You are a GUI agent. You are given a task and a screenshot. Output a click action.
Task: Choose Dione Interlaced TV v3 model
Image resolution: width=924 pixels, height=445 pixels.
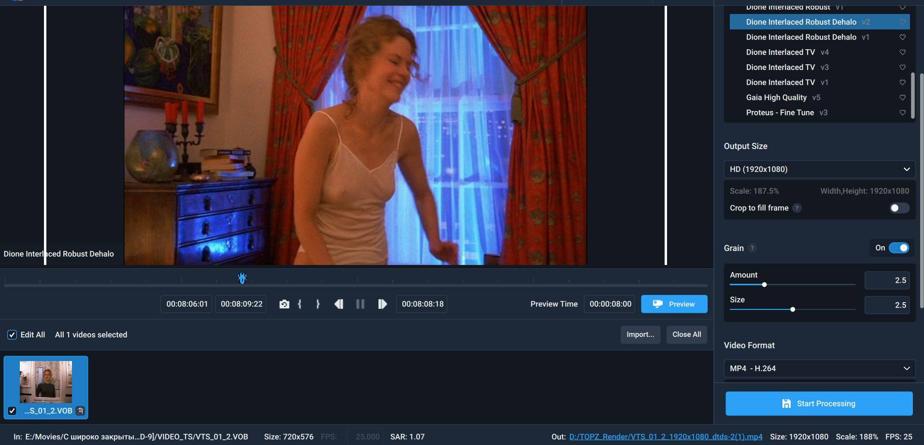pyautogui.click(x=819, y=67)
